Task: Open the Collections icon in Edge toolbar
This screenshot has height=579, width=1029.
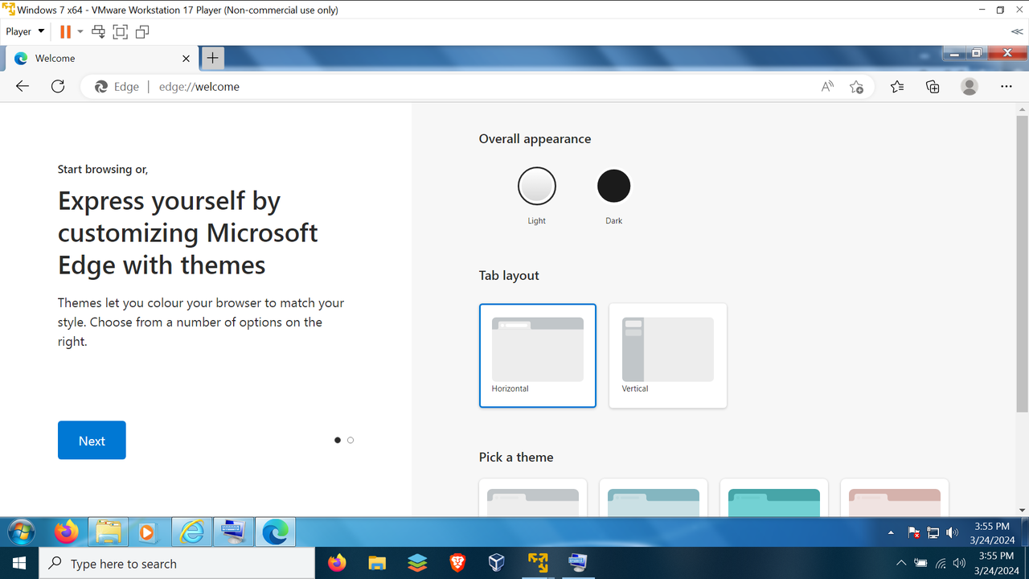Action: coord(933,87)
